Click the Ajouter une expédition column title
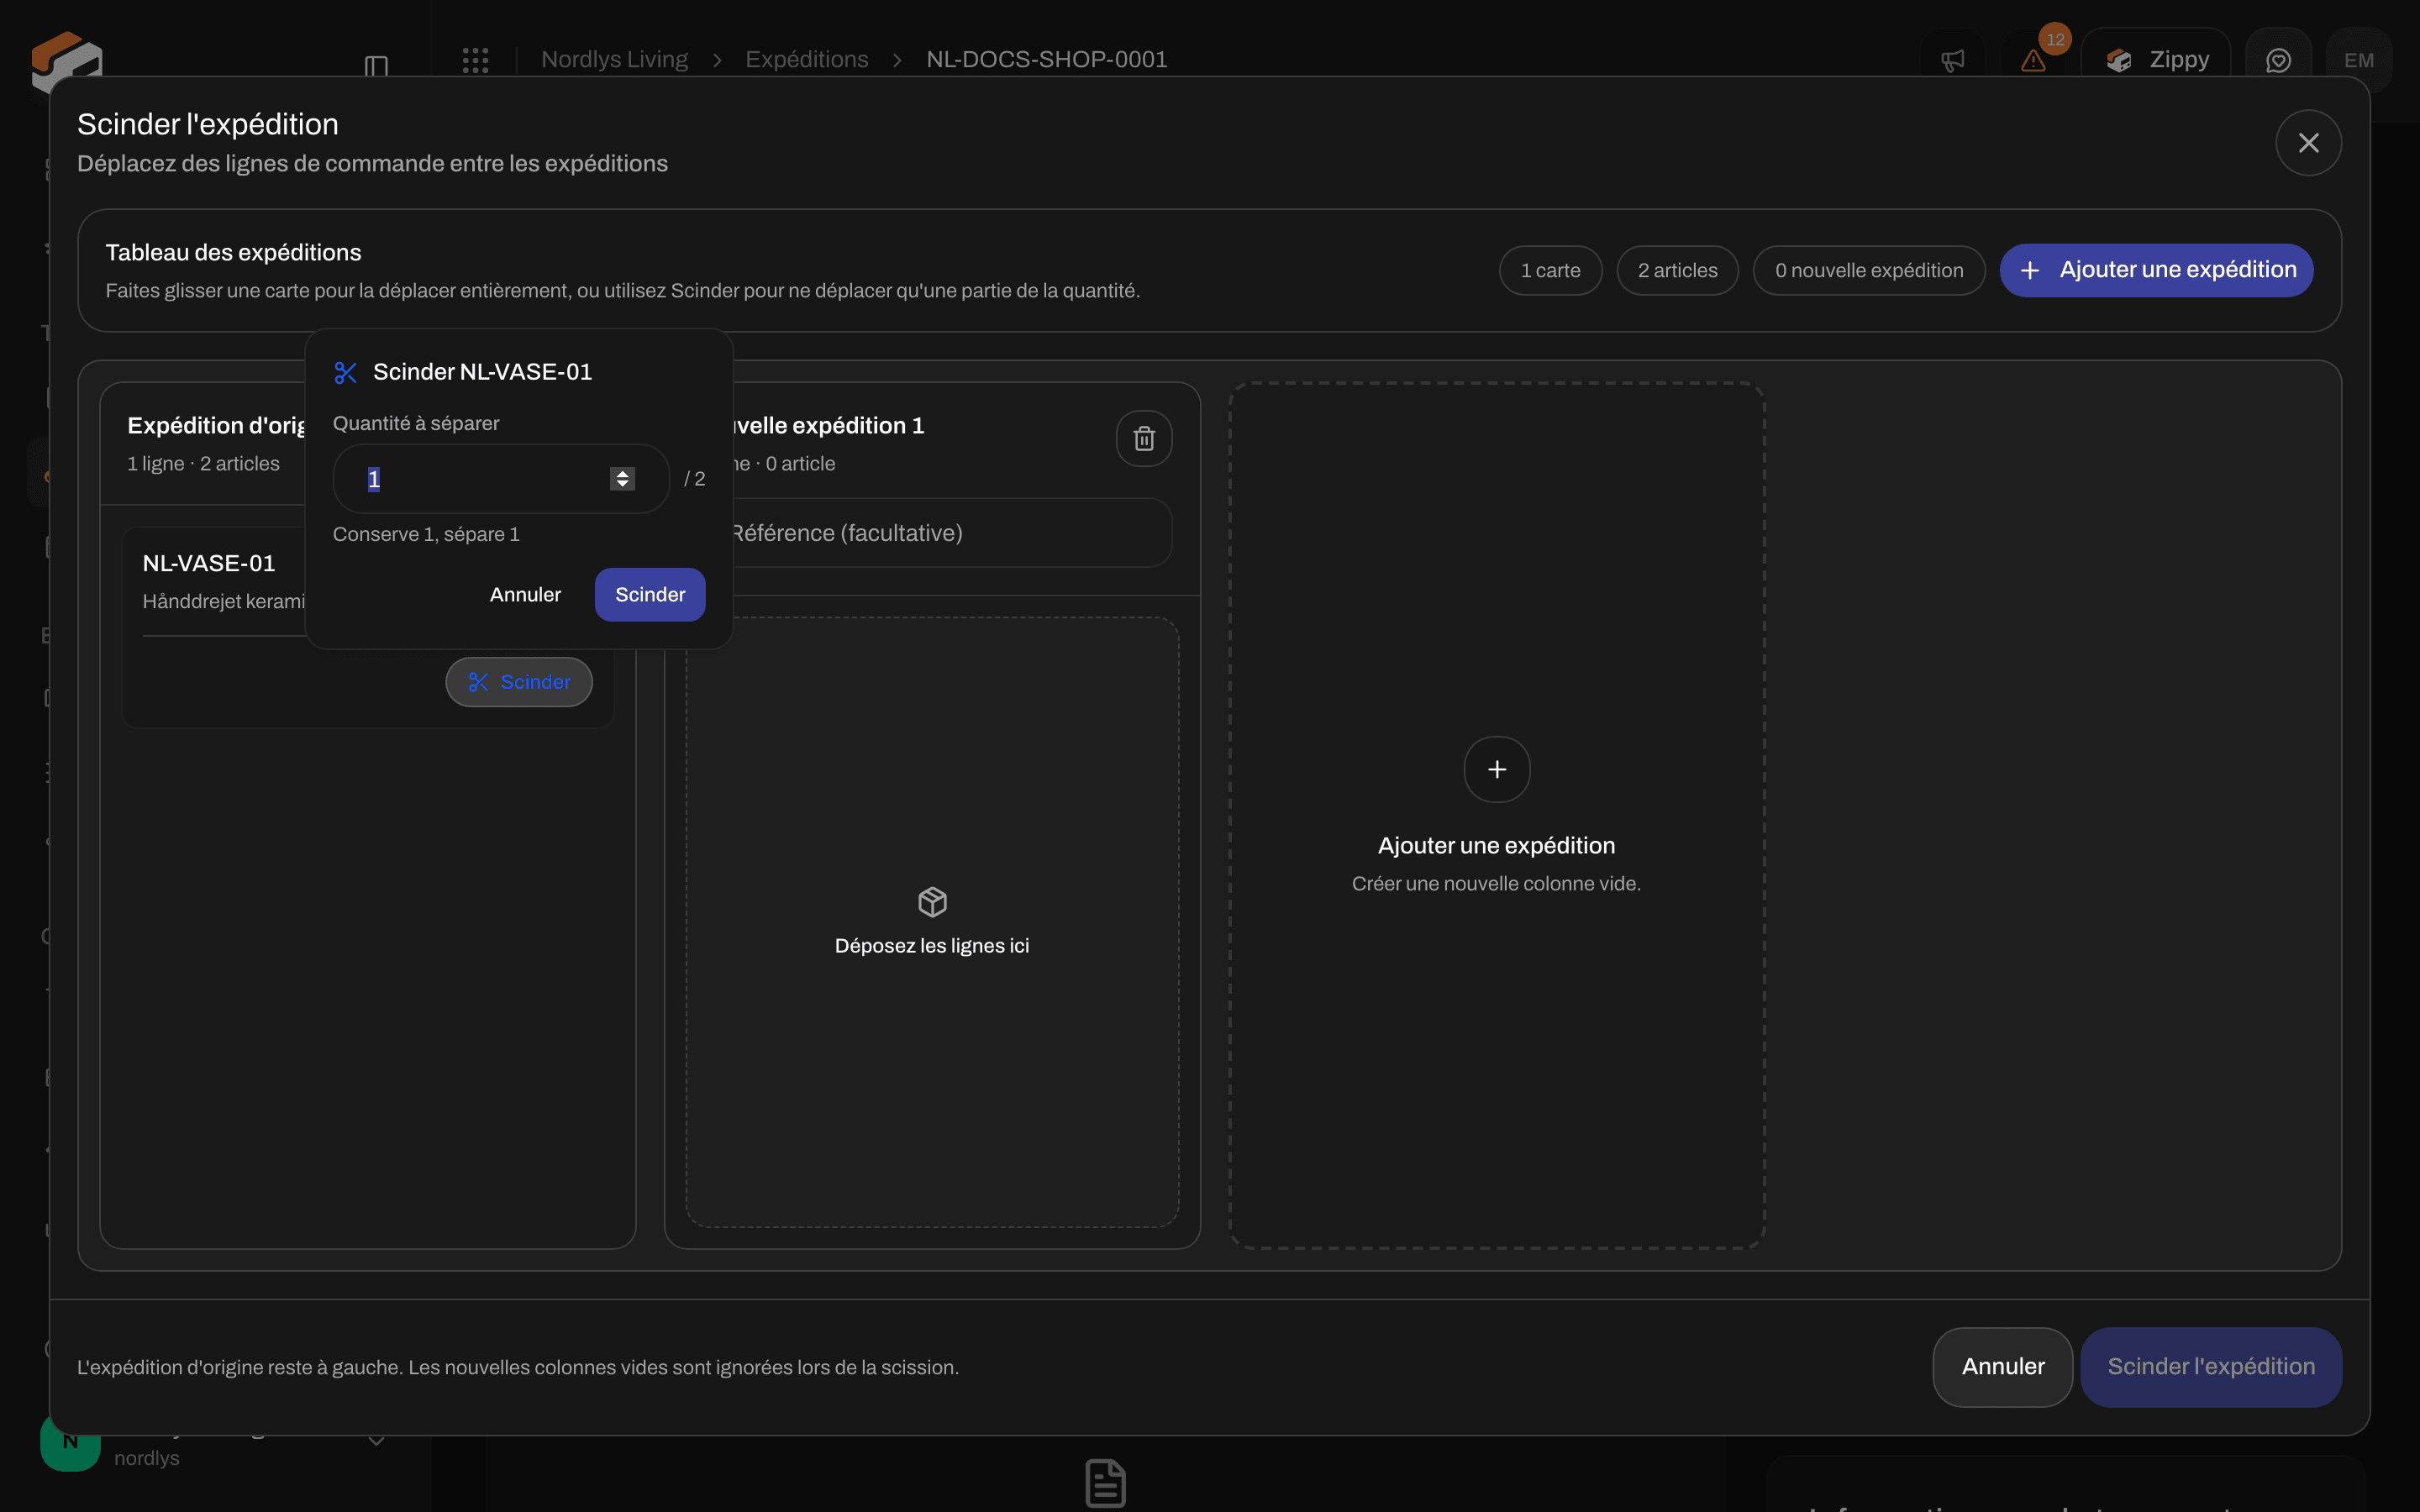 point(1496,846)
